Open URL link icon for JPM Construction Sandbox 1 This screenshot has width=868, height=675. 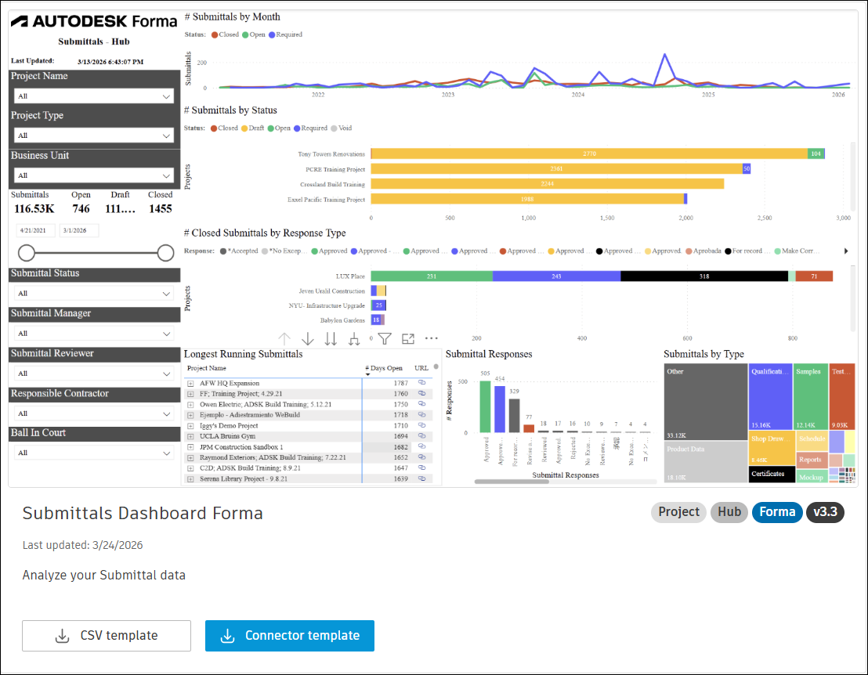pos(421,446)
